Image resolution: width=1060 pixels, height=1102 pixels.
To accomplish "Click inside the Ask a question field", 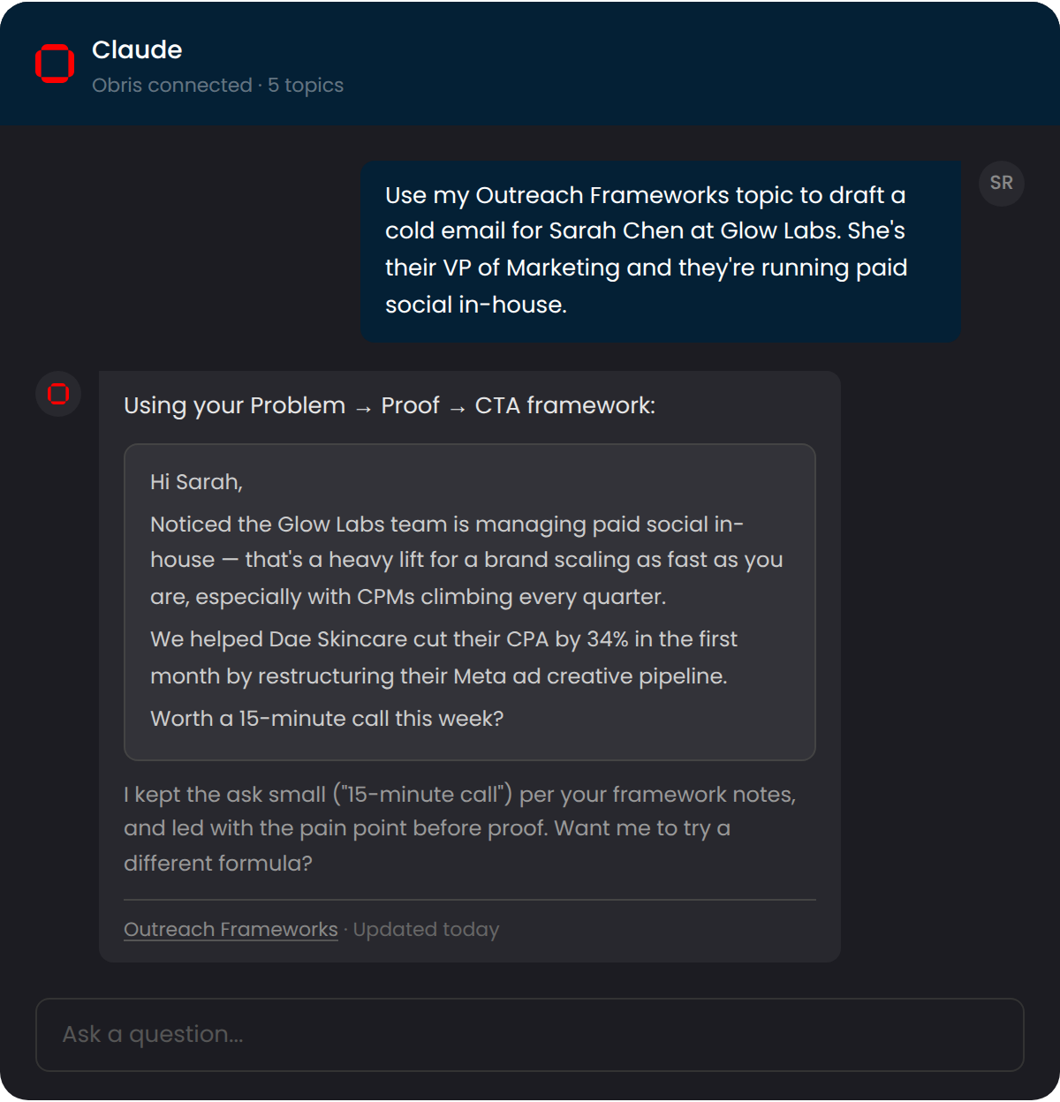I will point(528,1034).
